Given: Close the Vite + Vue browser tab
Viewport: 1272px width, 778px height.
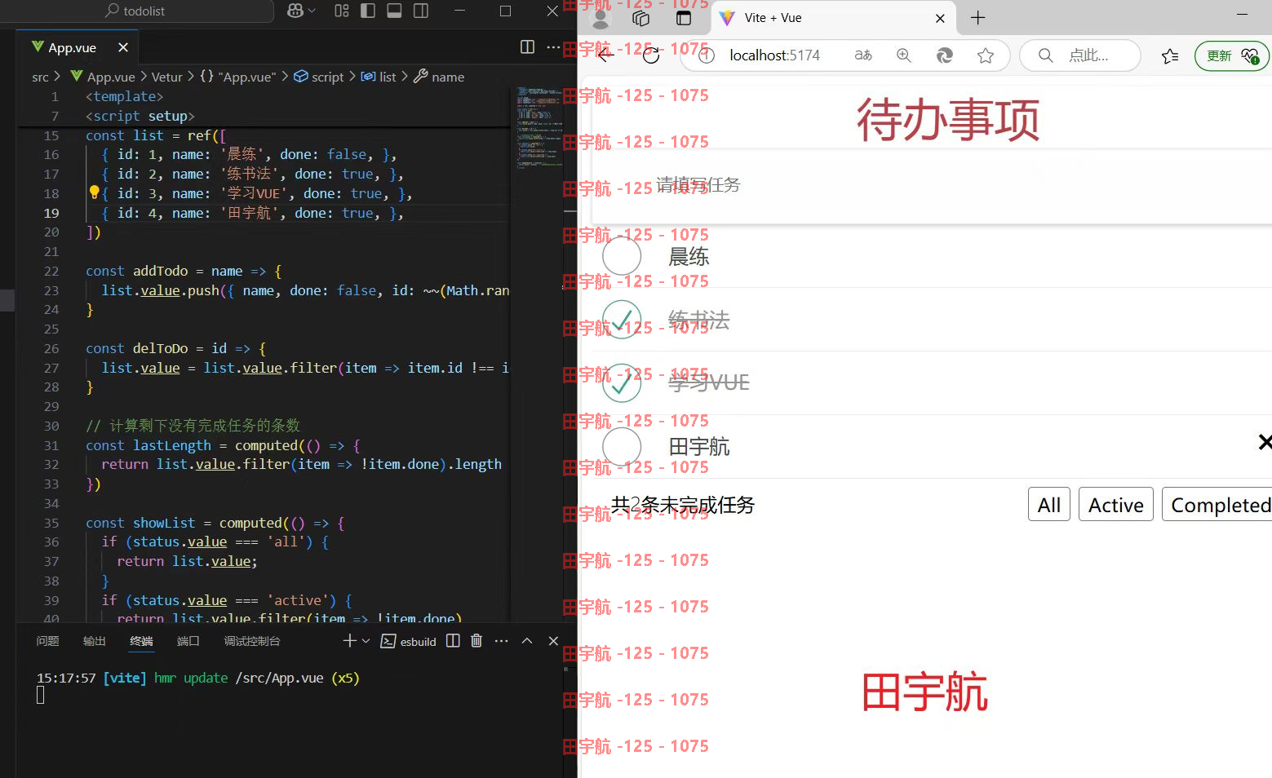Looking at the screenshot, I should pyautogui.click(x=940, y=18).
